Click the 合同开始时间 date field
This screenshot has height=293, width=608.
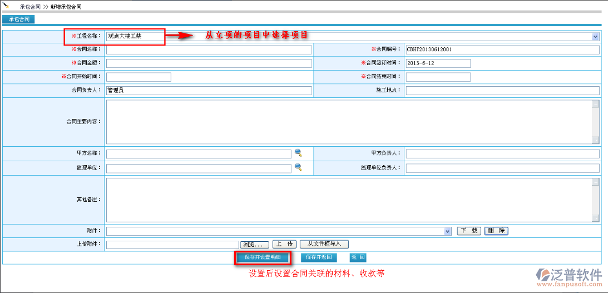139,77
